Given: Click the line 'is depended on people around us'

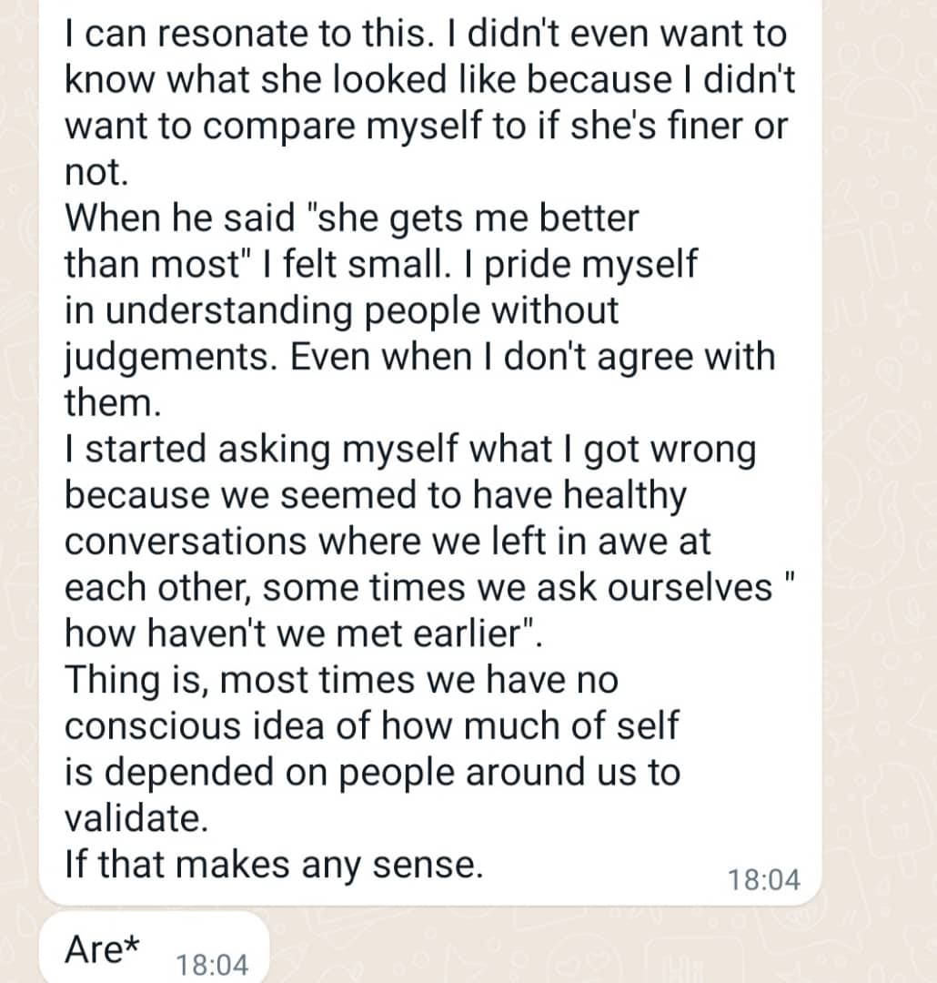Looking at the screenshot, I should [x=373, y=773].
